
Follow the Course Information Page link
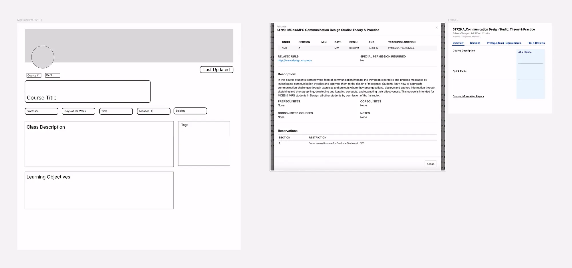[468, 96]
